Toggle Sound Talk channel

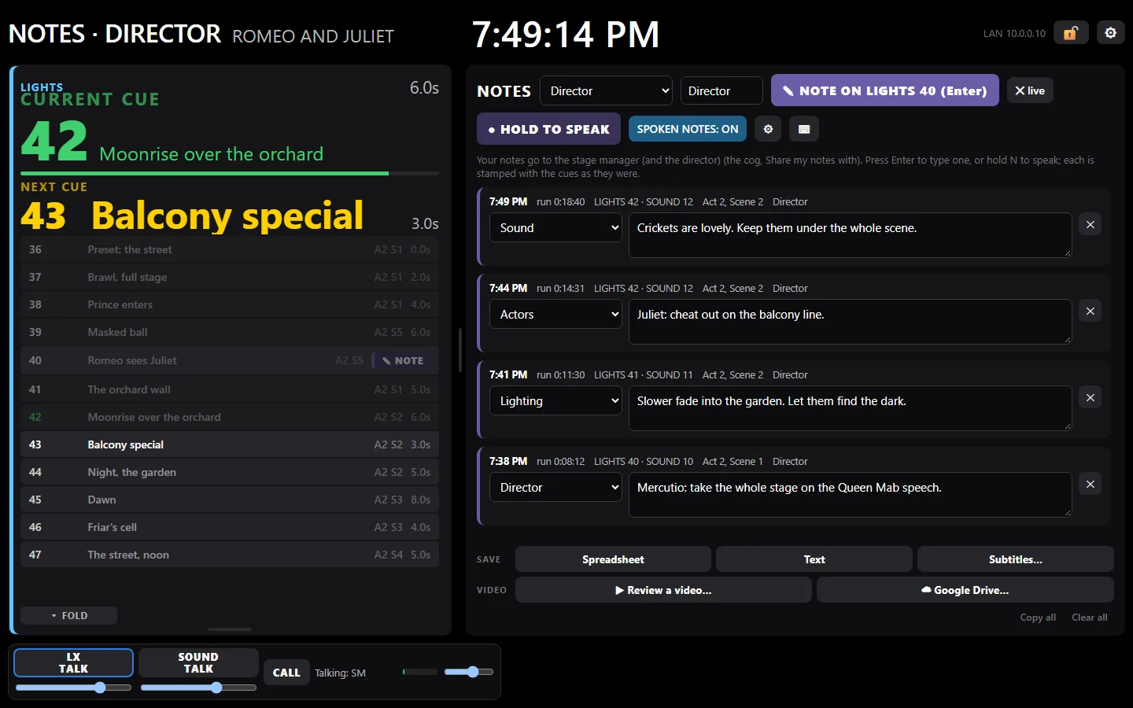click(198, 662)
